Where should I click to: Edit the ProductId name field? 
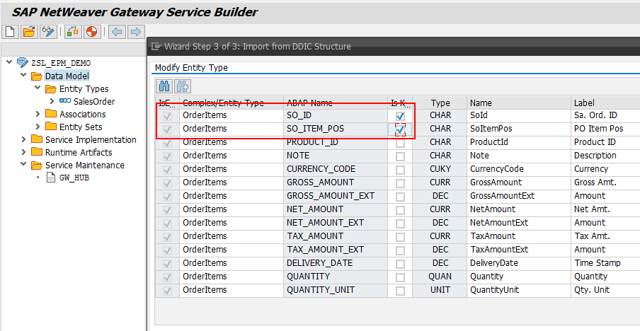pyautogui.click(x=519, y=142)
